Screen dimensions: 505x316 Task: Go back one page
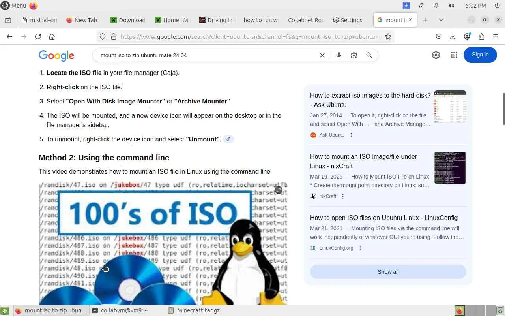coord(9,36)
